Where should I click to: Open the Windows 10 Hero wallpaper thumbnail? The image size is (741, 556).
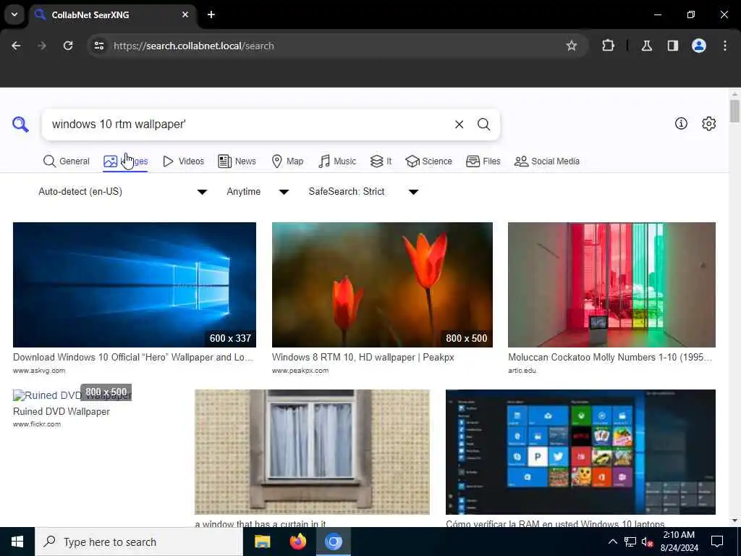tap(135, 285)
